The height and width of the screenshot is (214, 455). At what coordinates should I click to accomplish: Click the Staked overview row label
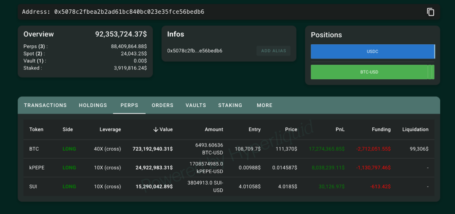(32, 68)
